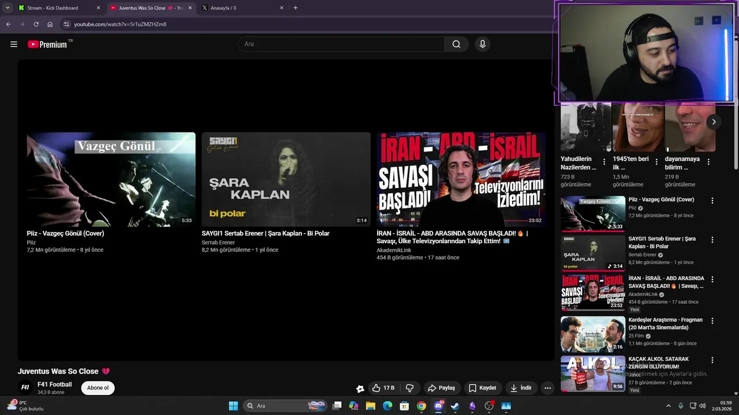Screen dimensions: 739x415
Task: Open options for Yahudilerin Nazilerden short
Action: point(604,162)
